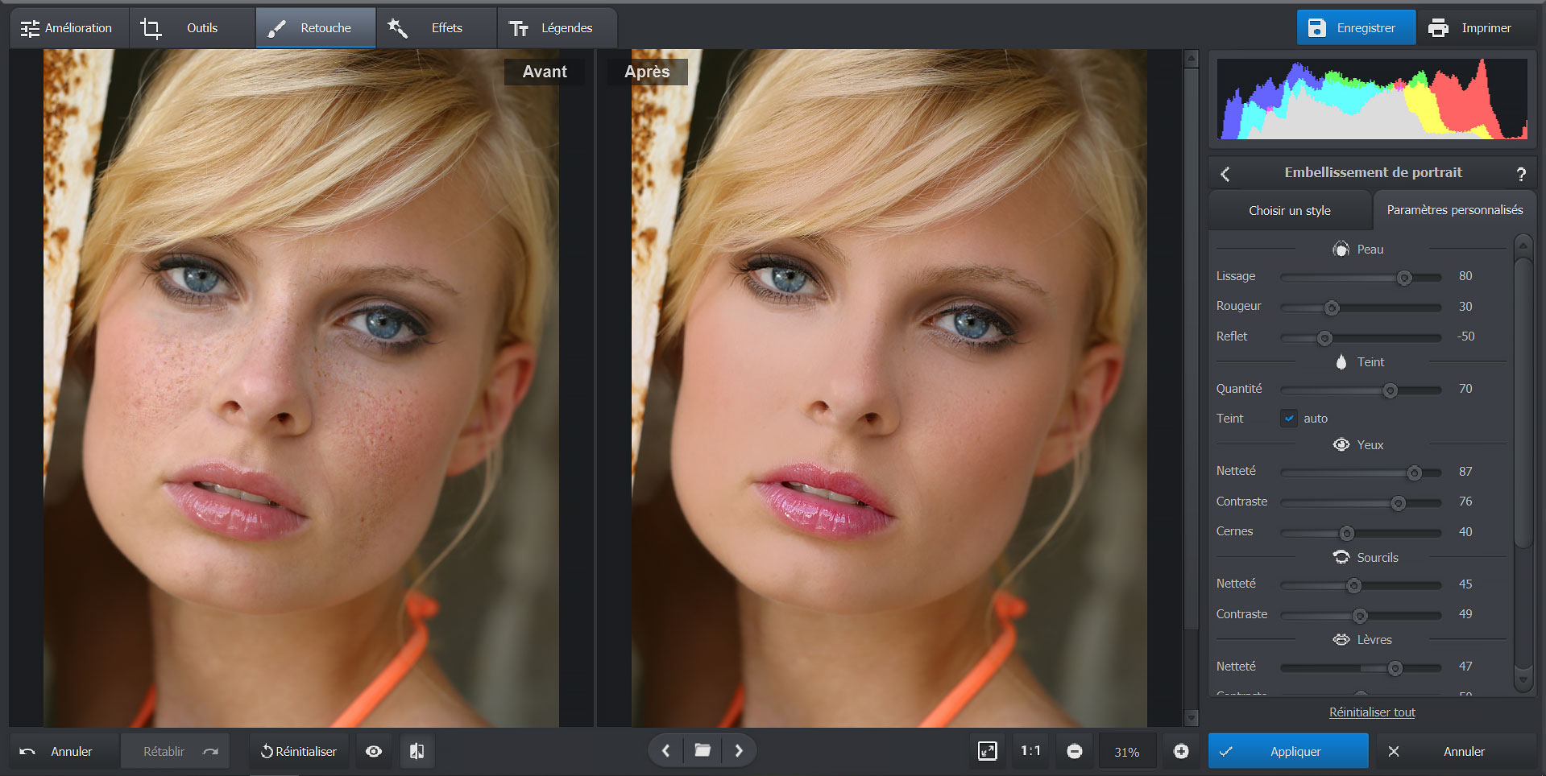
Task: Go back using the panel's left chevron
Action: click(1225, 174)
